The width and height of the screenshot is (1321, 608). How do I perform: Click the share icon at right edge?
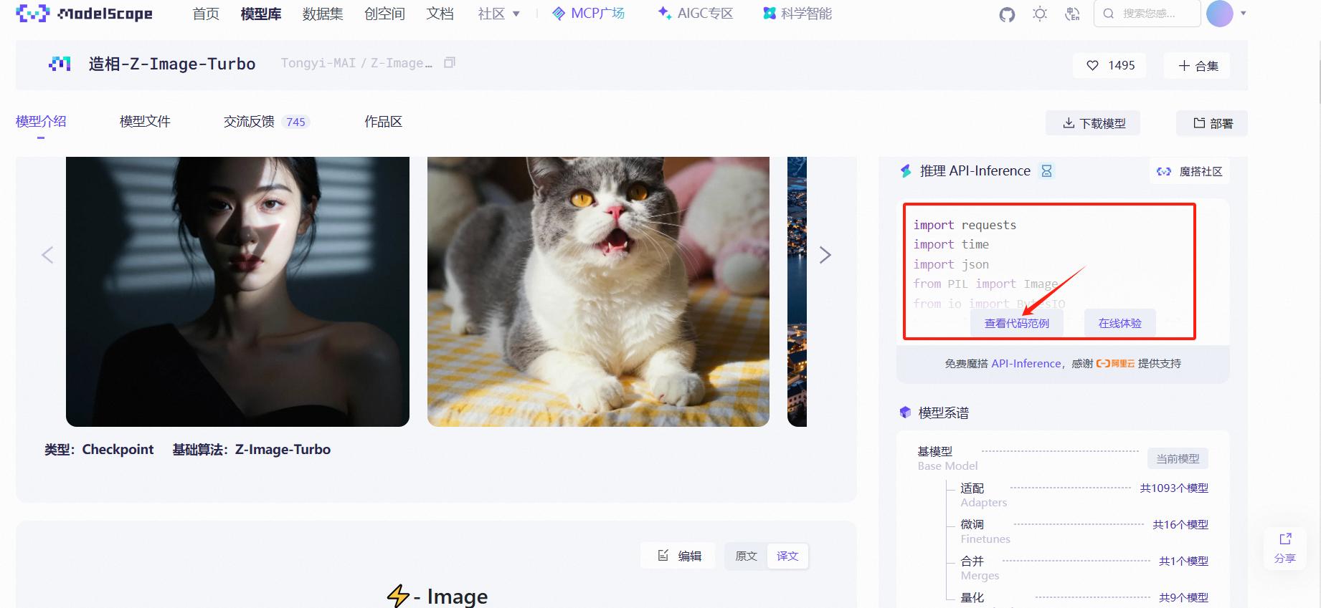click(x=1284, y=547)
